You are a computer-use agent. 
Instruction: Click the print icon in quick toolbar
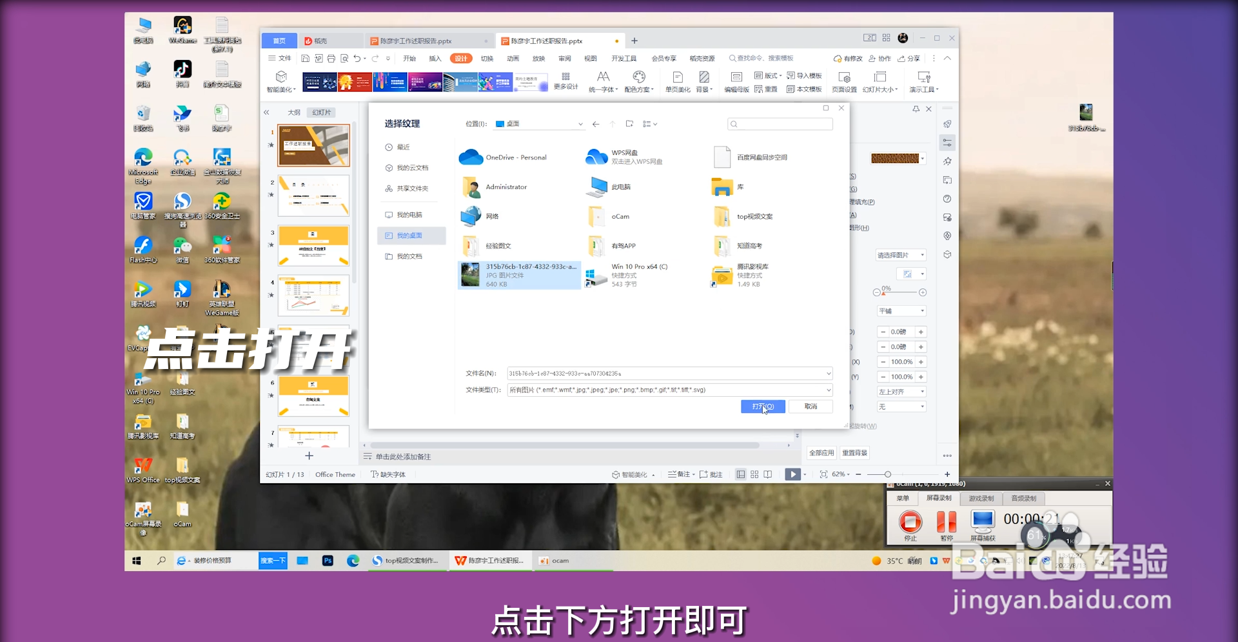click(331, 58)
